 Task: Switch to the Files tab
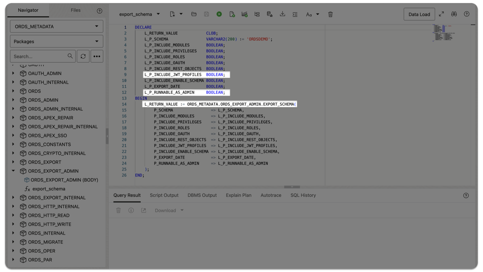[x=75, y=10]
